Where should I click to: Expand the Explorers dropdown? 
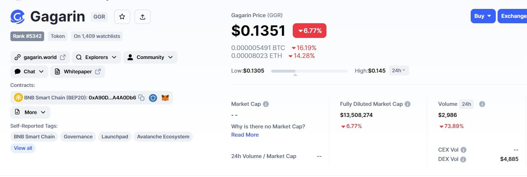(96, 57)
